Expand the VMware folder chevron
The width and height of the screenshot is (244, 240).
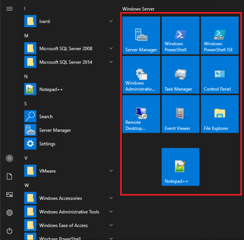(111, 171)
